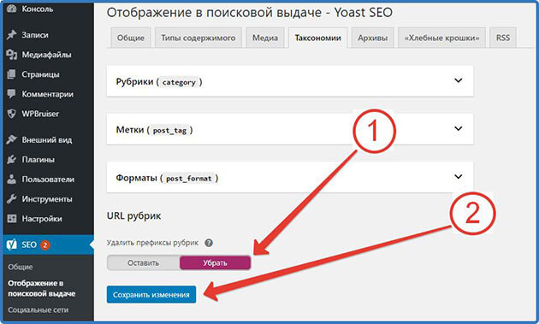The height and width of the screenshot is (324, 539).
Task: Click the Сохранить изменения button
Action: coord(151,294)
